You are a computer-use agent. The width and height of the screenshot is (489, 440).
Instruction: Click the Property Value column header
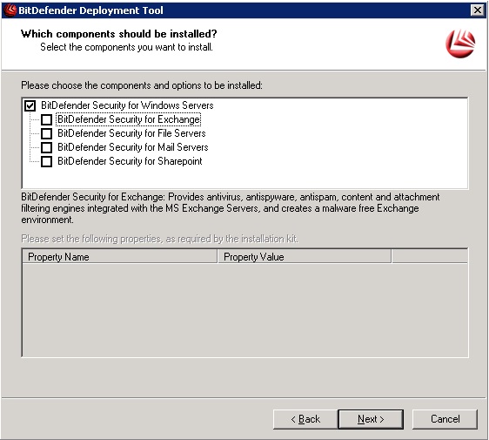[x=305, y=257]
